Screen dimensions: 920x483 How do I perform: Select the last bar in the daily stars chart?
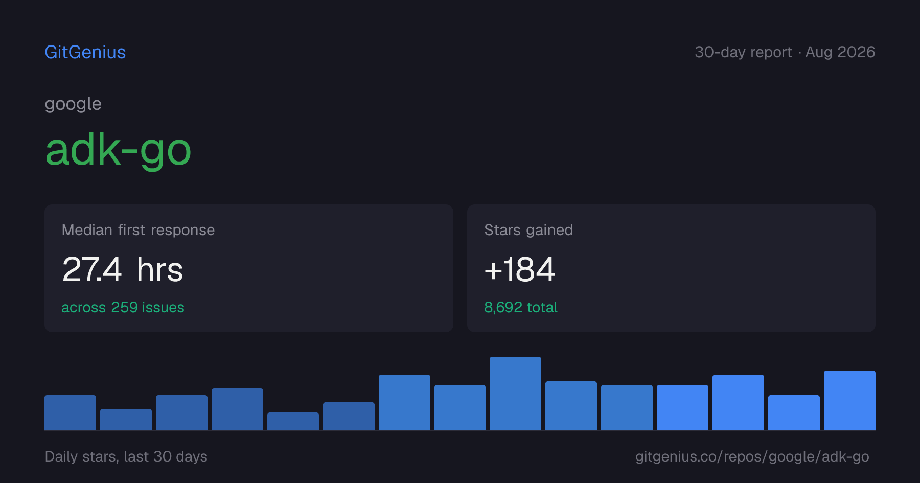tap(849, 400)
